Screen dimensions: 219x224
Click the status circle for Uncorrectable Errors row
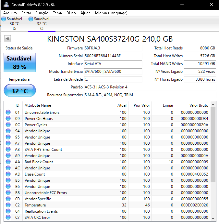point(8,112)
